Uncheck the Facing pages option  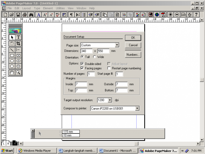[x=82, y=68]
